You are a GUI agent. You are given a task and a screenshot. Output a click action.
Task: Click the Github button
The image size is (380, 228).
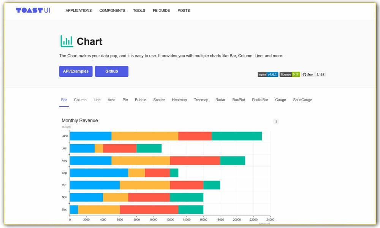point(111,71)
